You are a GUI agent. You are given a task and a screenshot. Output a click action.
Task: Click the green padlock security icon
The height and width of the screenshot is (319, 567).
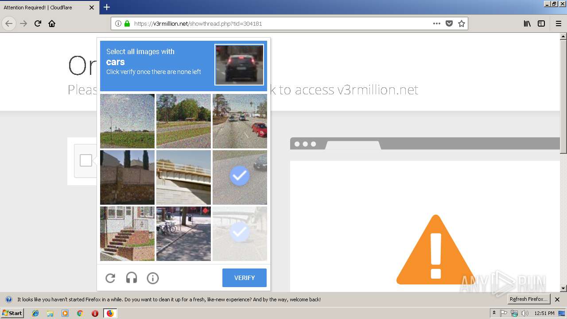(x=127, y=23)
